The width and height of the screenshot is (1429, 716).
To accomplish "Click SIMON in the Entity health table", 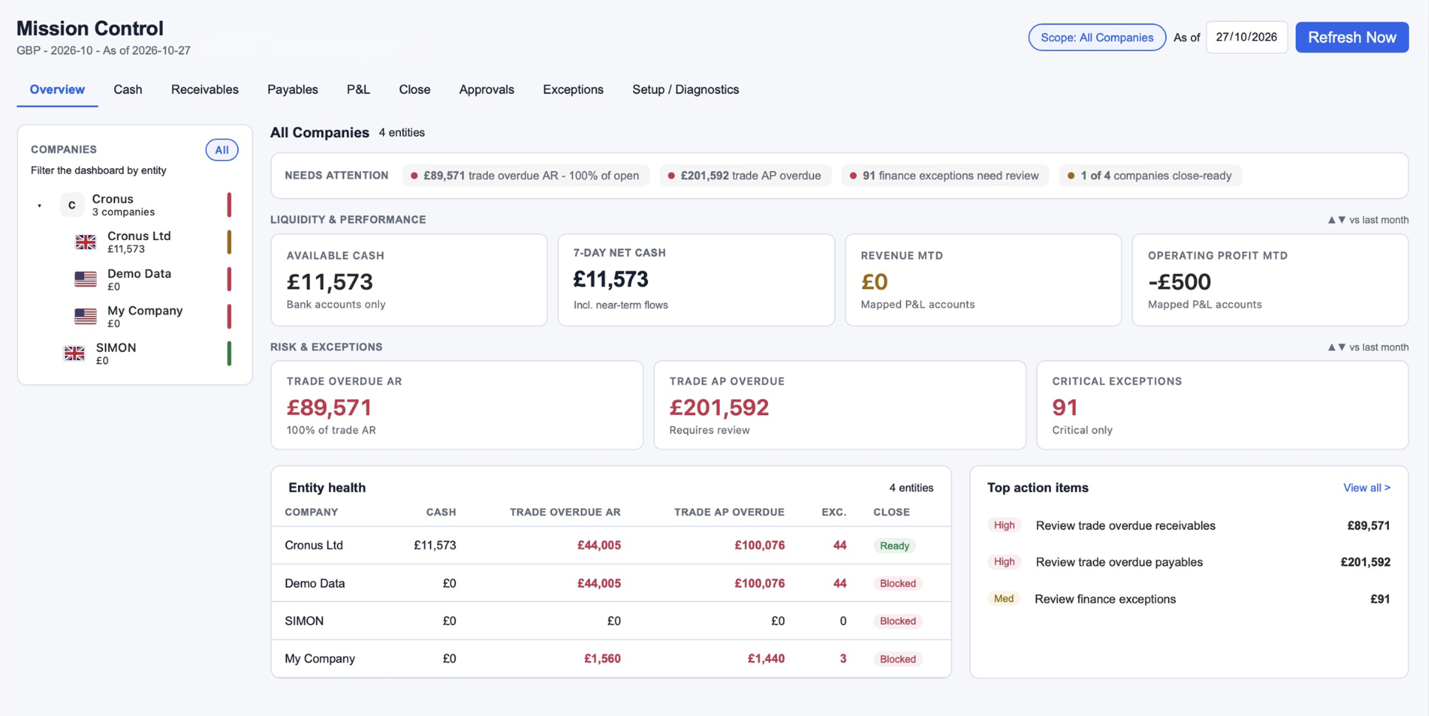I will pyautogui.click(x=304, y=621).
